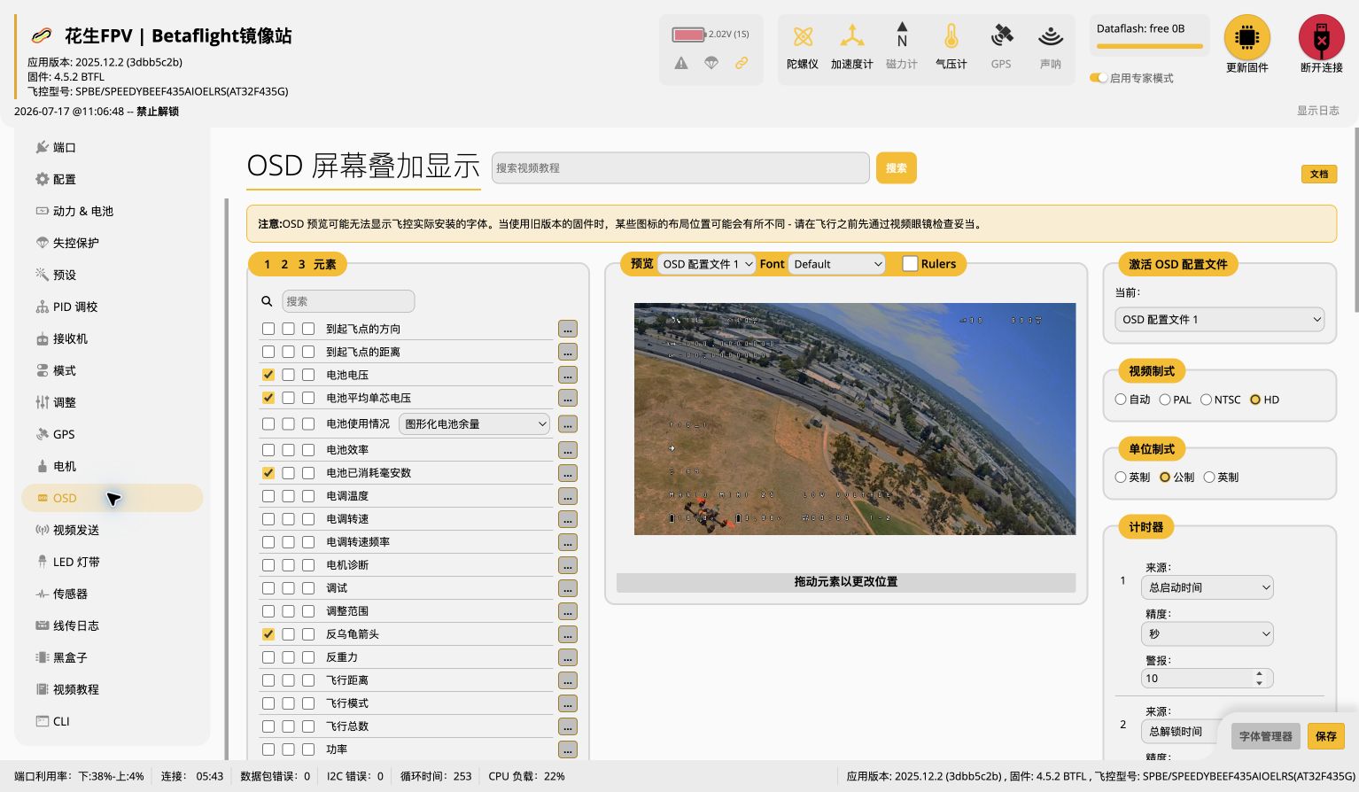Click the warning triangle status icon
This screenshot has height=792, width=1359.
(681, 63)
